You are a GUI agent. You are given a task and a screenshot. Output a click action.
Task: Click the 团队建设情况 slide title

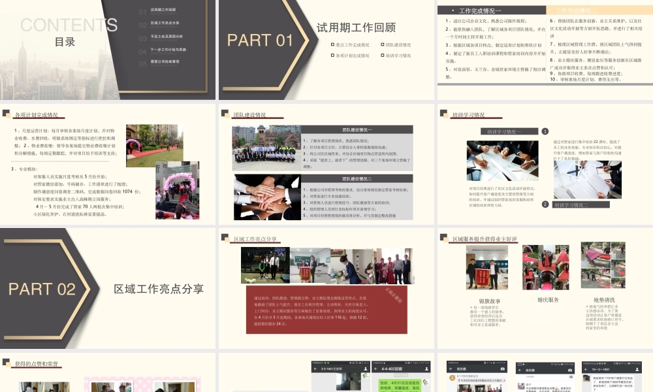coord(249,114)
